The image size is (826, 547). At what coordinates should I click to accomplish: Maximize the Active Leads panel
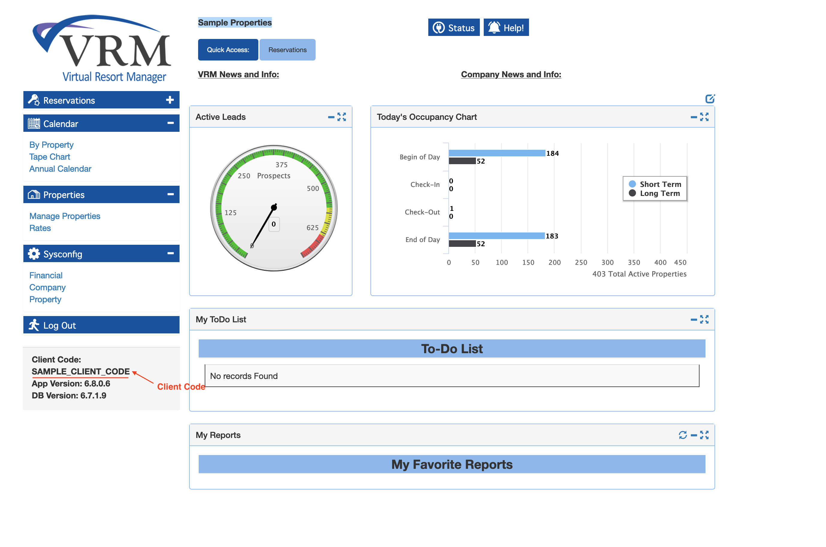tap(342, 117)
